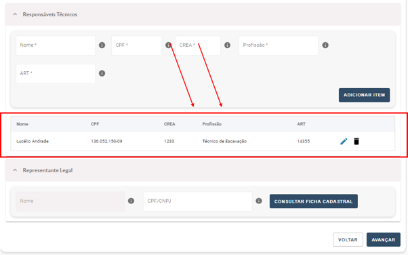Click info icon beside Representante Legal Nome
Screen dimensions: 408x255
131,201
